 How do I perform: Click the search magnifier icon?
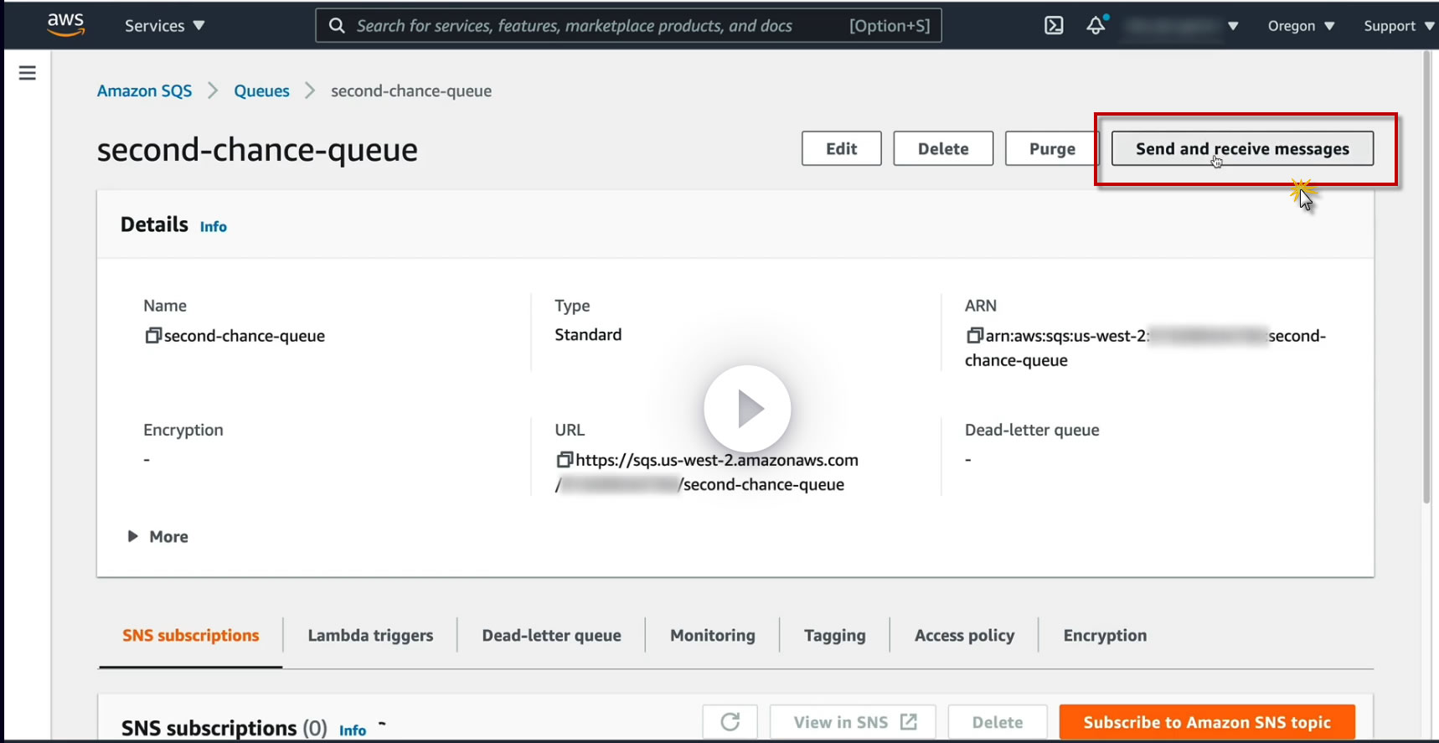tap(337, 26)
